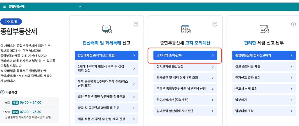This screenshot has width=299, height=126.
Task: Expand the 종합부동산세 breadcrumb dropdown chevron
Action: point(80,7)
